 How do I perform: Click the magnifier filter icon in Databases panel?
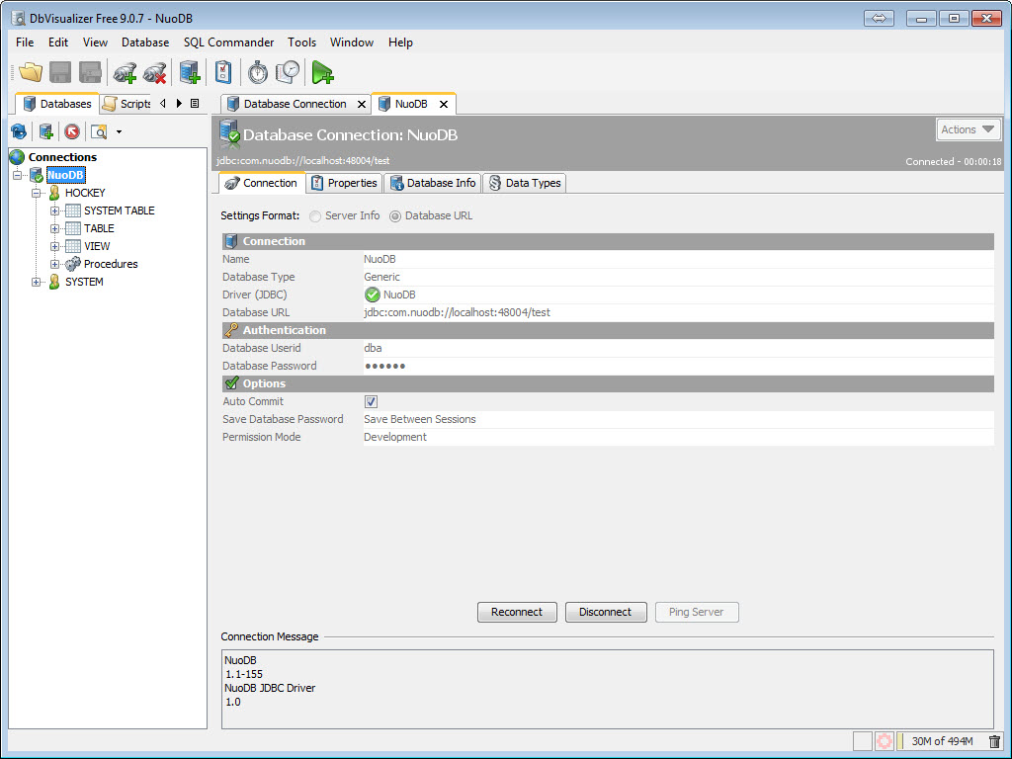(x=99, y=132)
